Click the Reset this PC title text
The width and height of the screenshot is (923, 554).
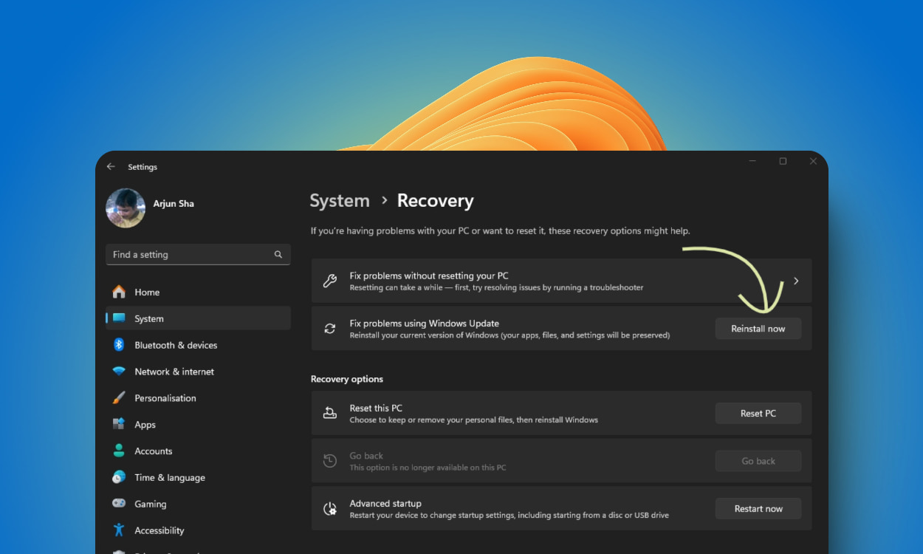pyautogui.click(x=376, y=408)
